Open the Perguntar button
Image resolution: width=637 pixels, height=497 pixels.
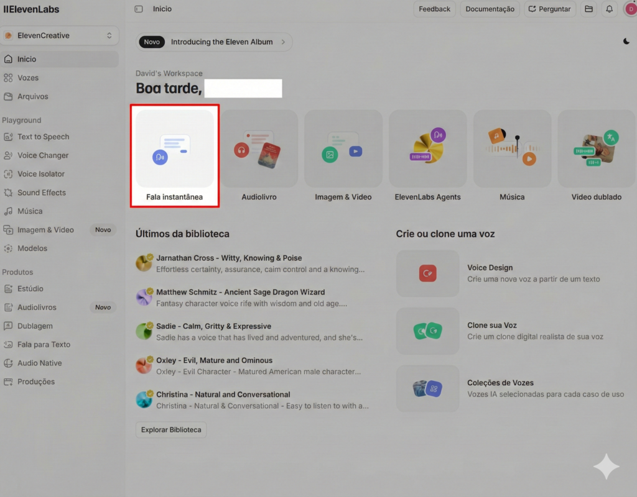point(549,9)
